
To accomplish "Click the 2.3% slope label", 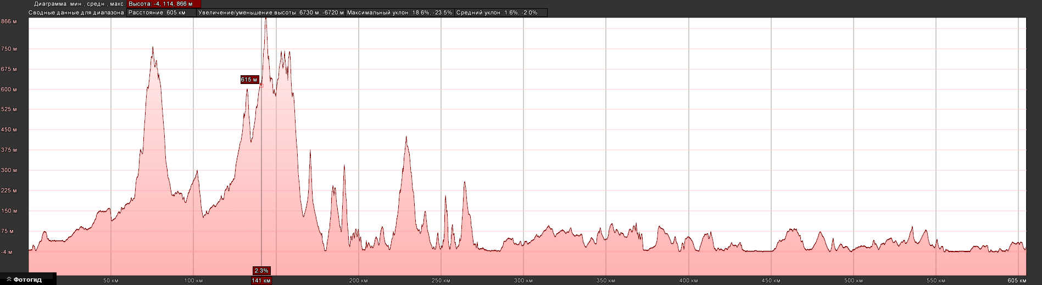I will tap(261, 271).
